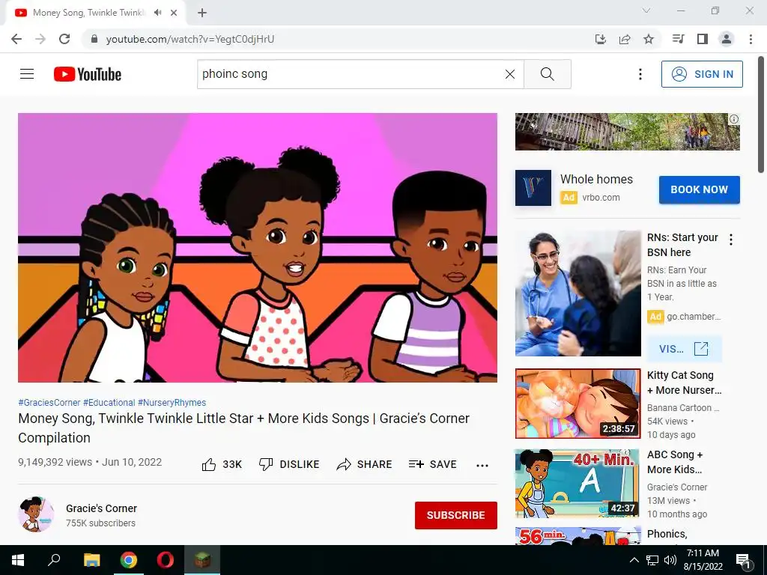Click the address bar URL
Screen dimensions: 767x575
pos(190,39)
